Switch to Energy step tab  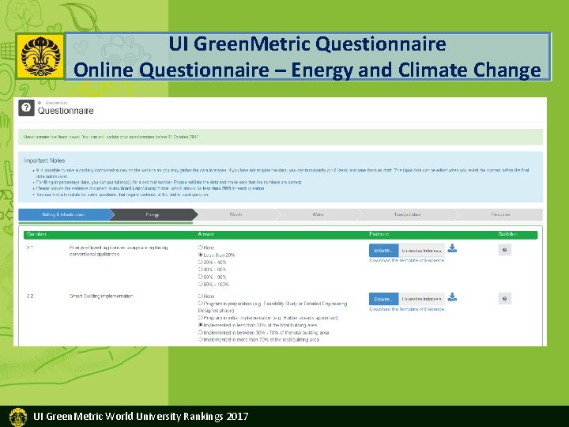(x=153, y=214)
